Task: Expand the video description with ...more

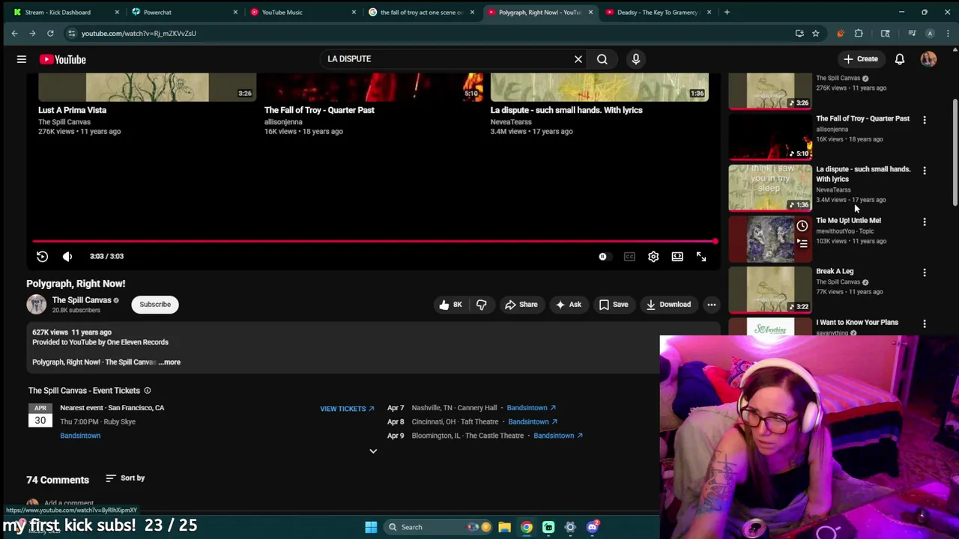Action: click(169, 362)
